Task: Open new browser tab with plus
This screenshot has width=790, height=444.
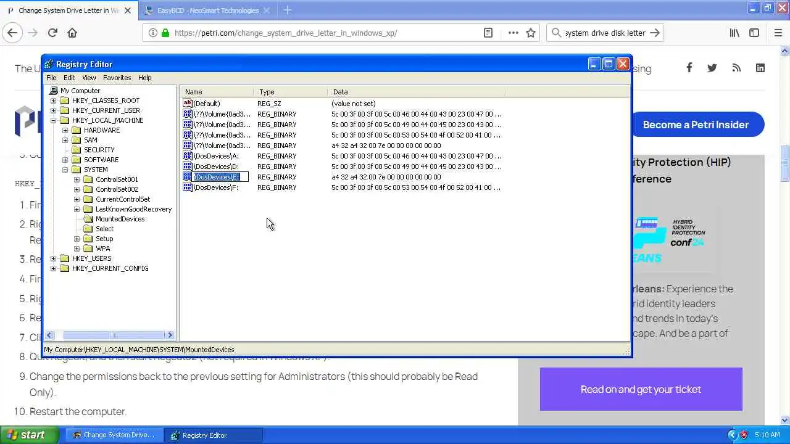Action: [287, 10]
